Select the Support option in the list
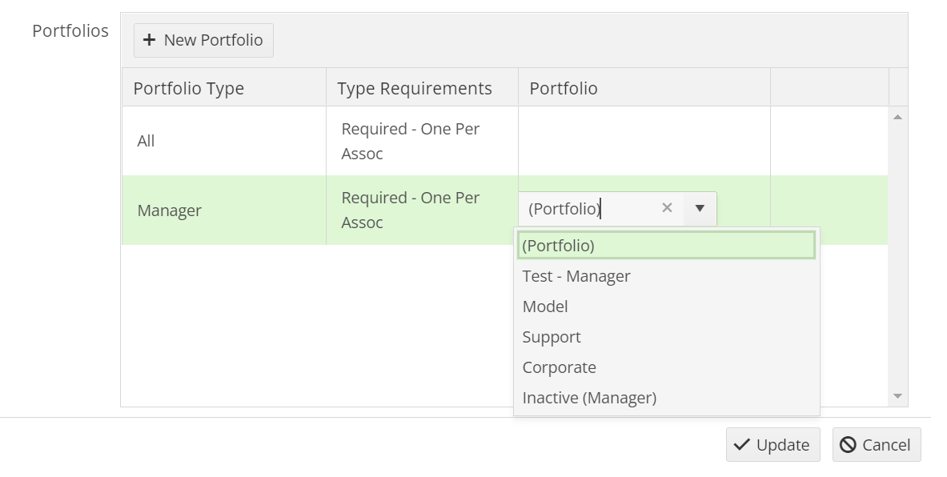This screenshot has height=477, width=947. (x=552, y=337)
